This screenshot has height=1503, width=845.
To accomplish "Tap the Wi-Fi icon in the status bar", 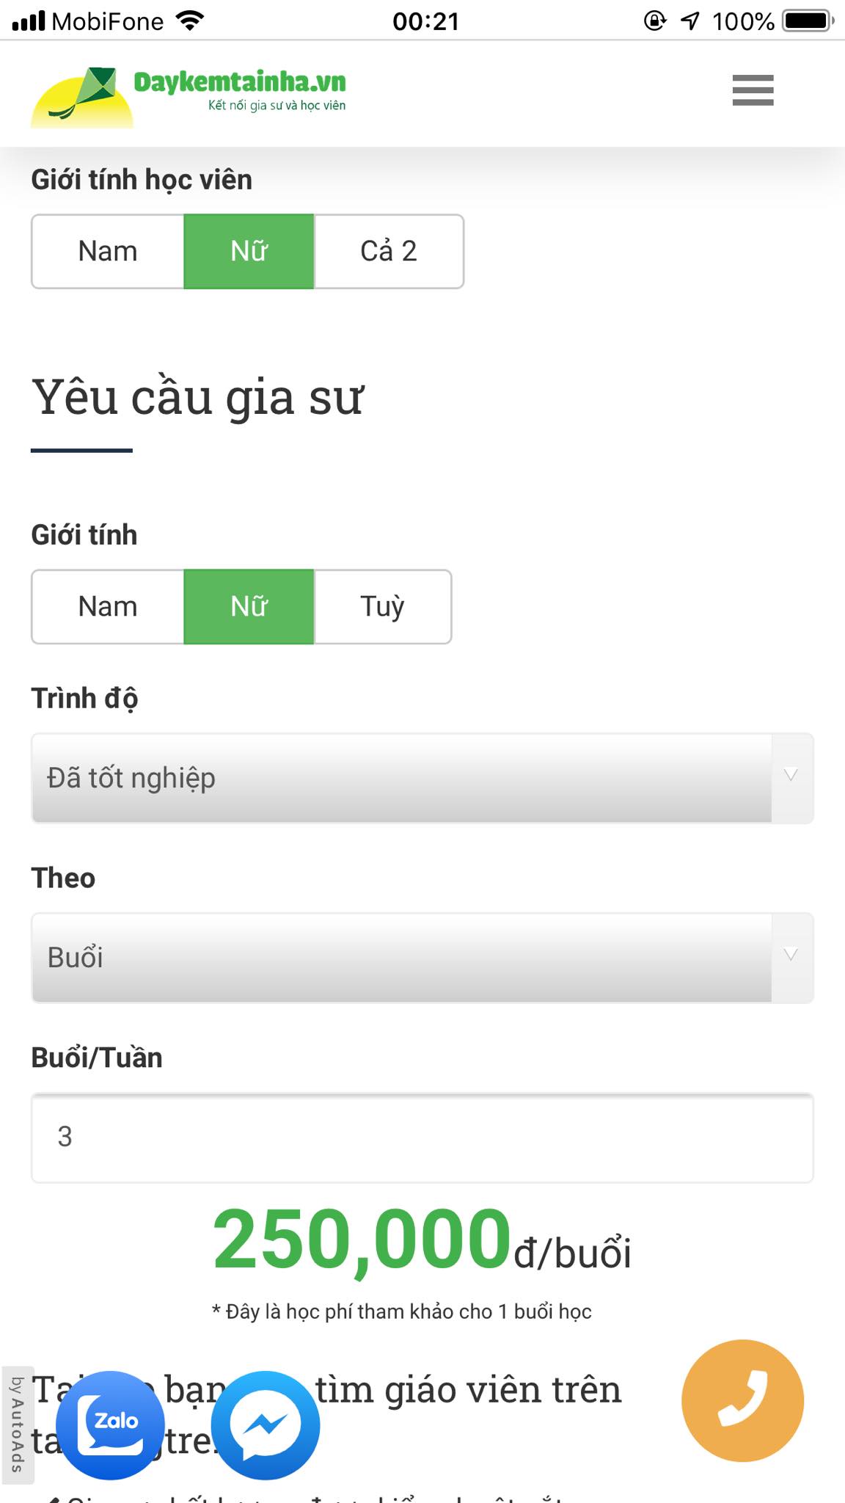I will [189, 21].
